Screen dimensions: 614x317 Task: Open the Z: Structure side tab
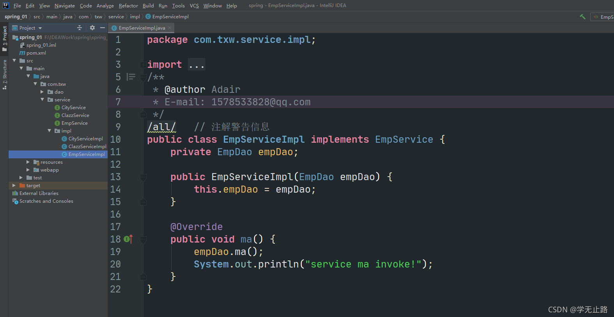click(4, 74)
